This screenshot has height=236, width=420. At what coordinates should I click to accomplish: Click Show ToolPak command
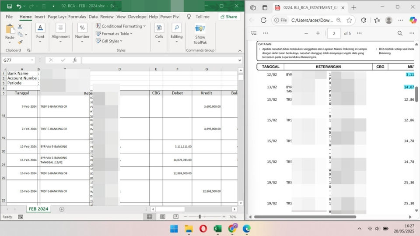pyautogui.click(x=200, y=34)
